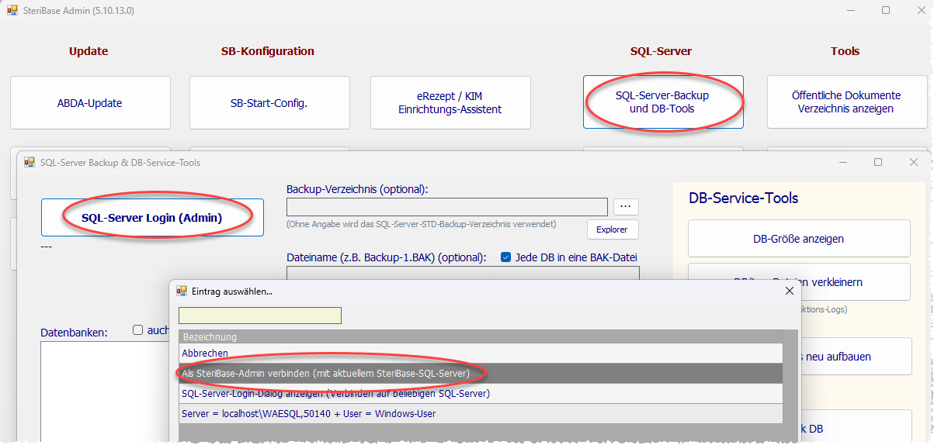Click DB-Größe anzeigen button

point(799,239)
